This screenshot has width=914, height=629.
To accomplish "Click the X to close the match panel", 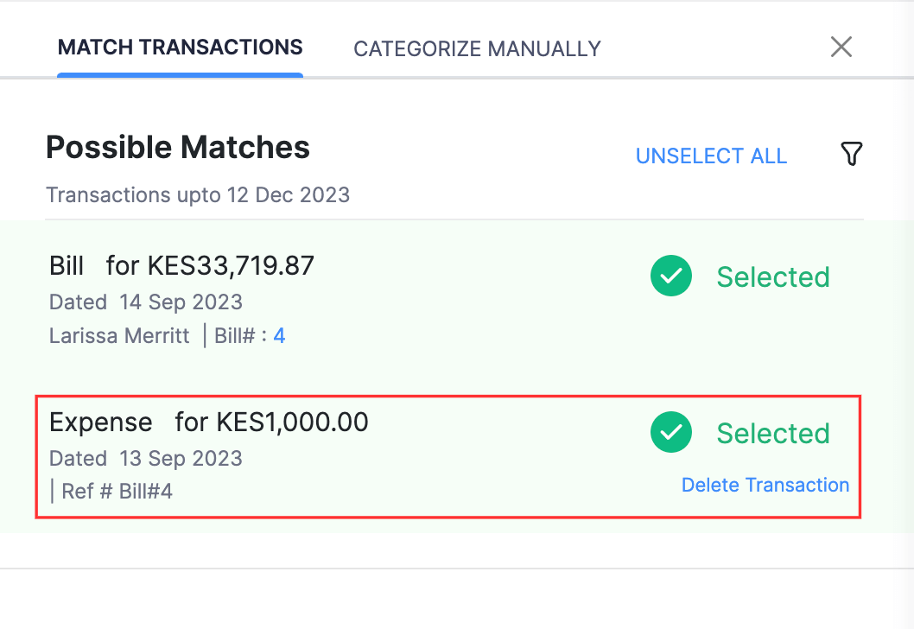I will coord(841,48).
